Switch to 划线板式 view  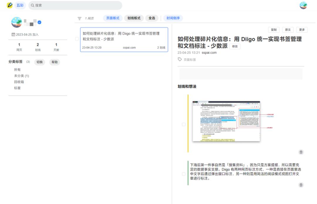pyautogui.click(x=134, y=18)
